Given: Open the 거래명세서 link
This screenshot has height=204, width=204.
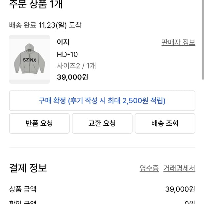Looking at the screenshot, I should tap(179, 168).
